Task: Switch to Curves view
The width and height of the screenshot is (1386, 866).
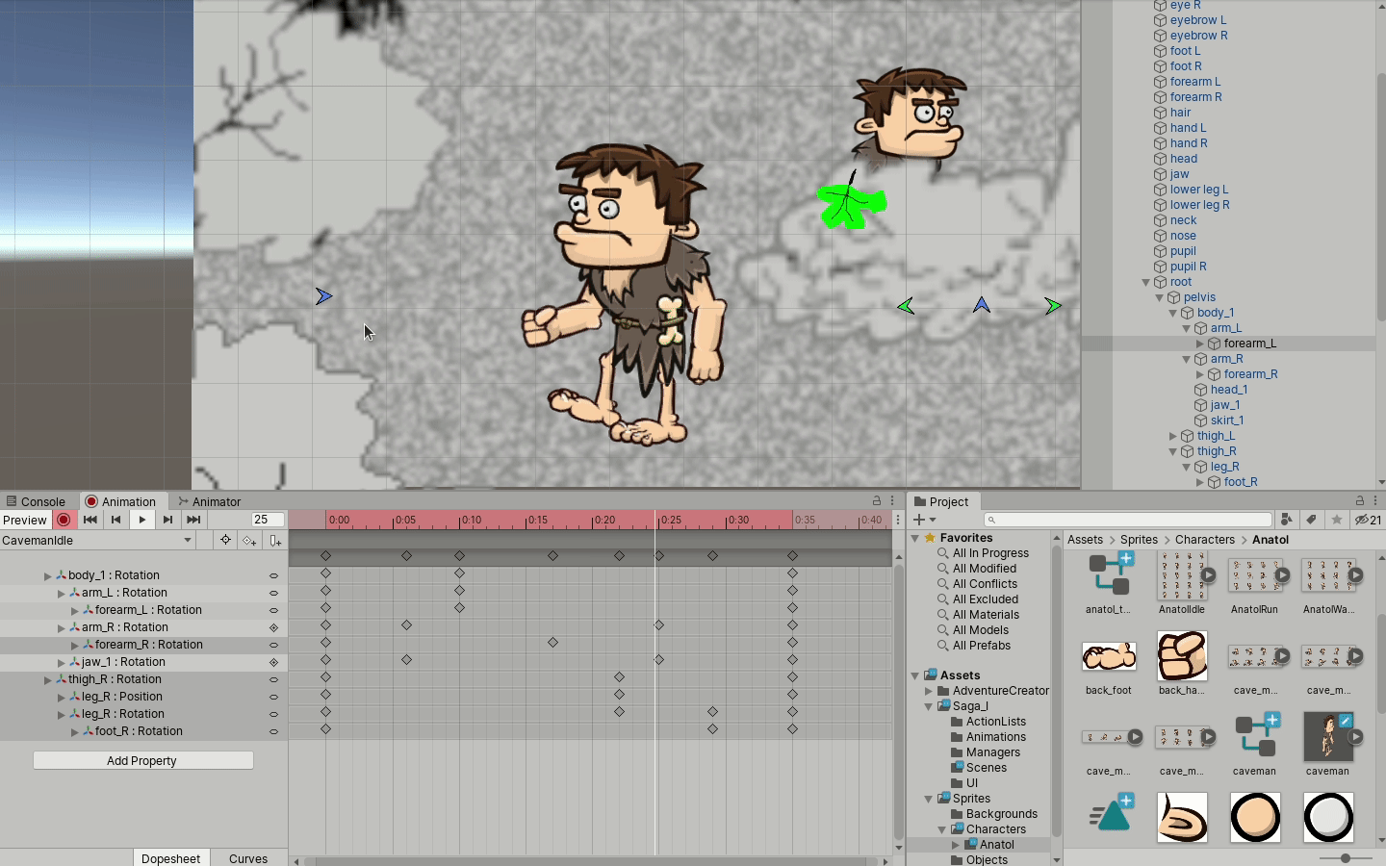Action: 248,858
